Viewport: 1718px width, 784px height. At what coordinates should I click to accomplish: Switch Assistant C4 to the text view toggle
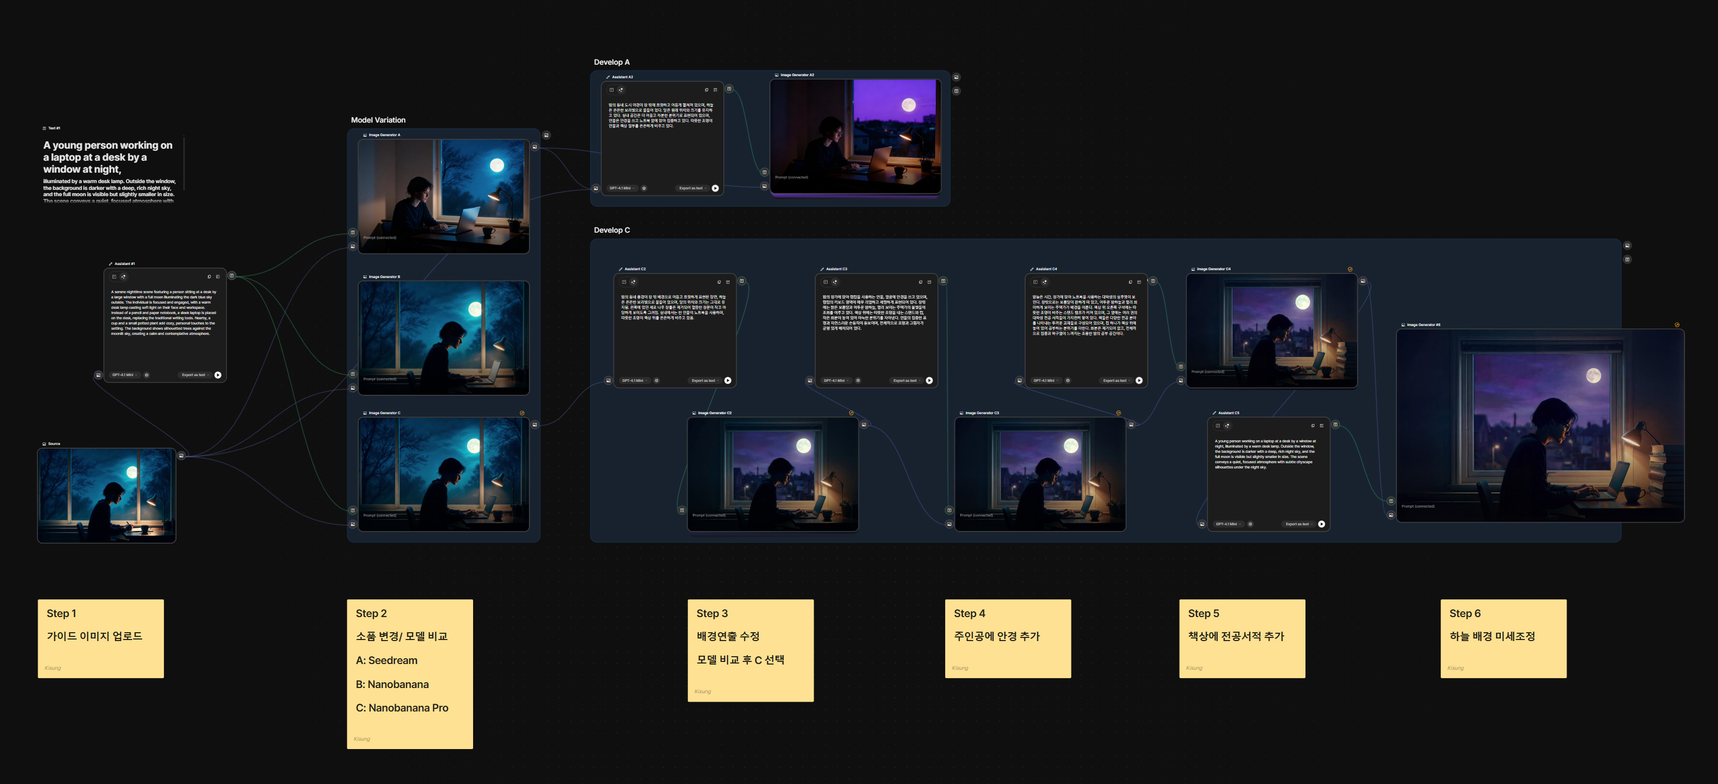(x=1035, y=282)
